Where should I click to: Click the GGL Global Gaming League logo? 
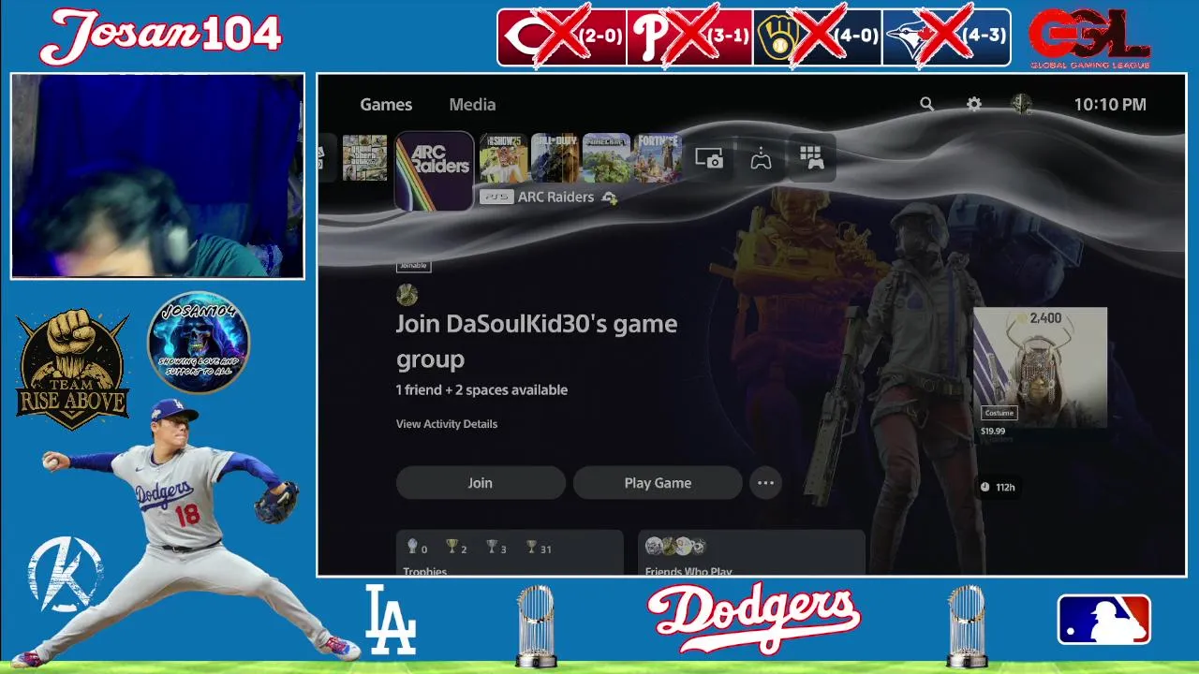coord(1089,38)
